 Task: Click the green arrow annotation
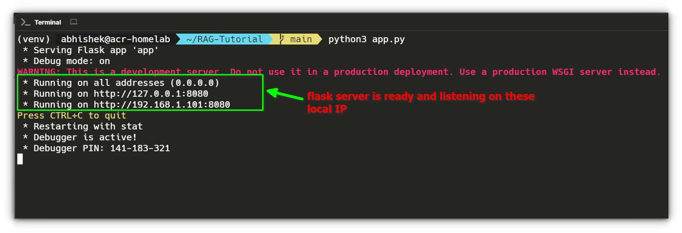(x=284, y=94)
